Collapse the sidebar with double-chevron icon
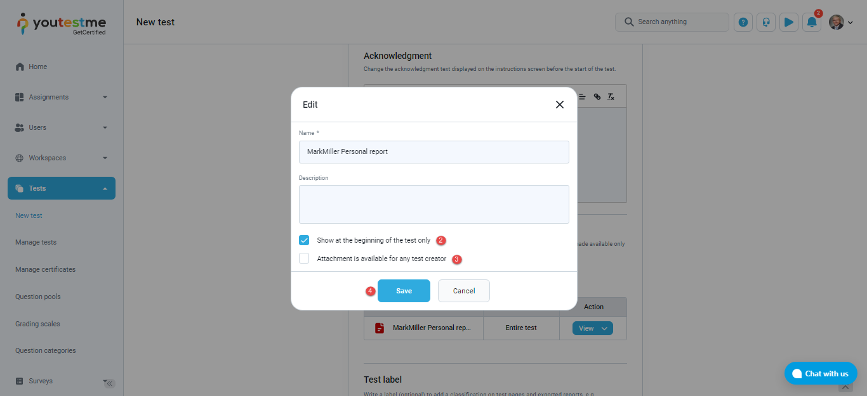This screenshot has width=867, height=396. tap(109, 383)
